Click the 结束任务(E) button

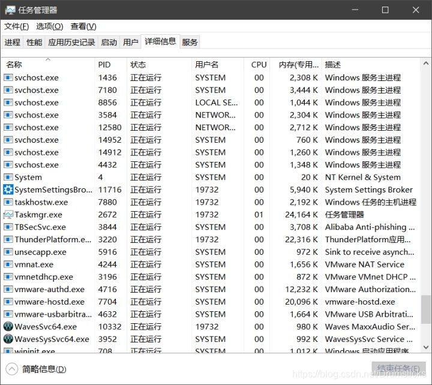[x=398, y=369]
